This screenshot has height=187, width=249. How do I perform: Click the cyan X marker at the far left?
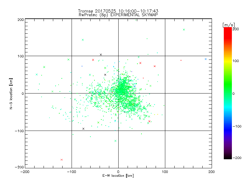pyautogui.click(x=37, y=74)
